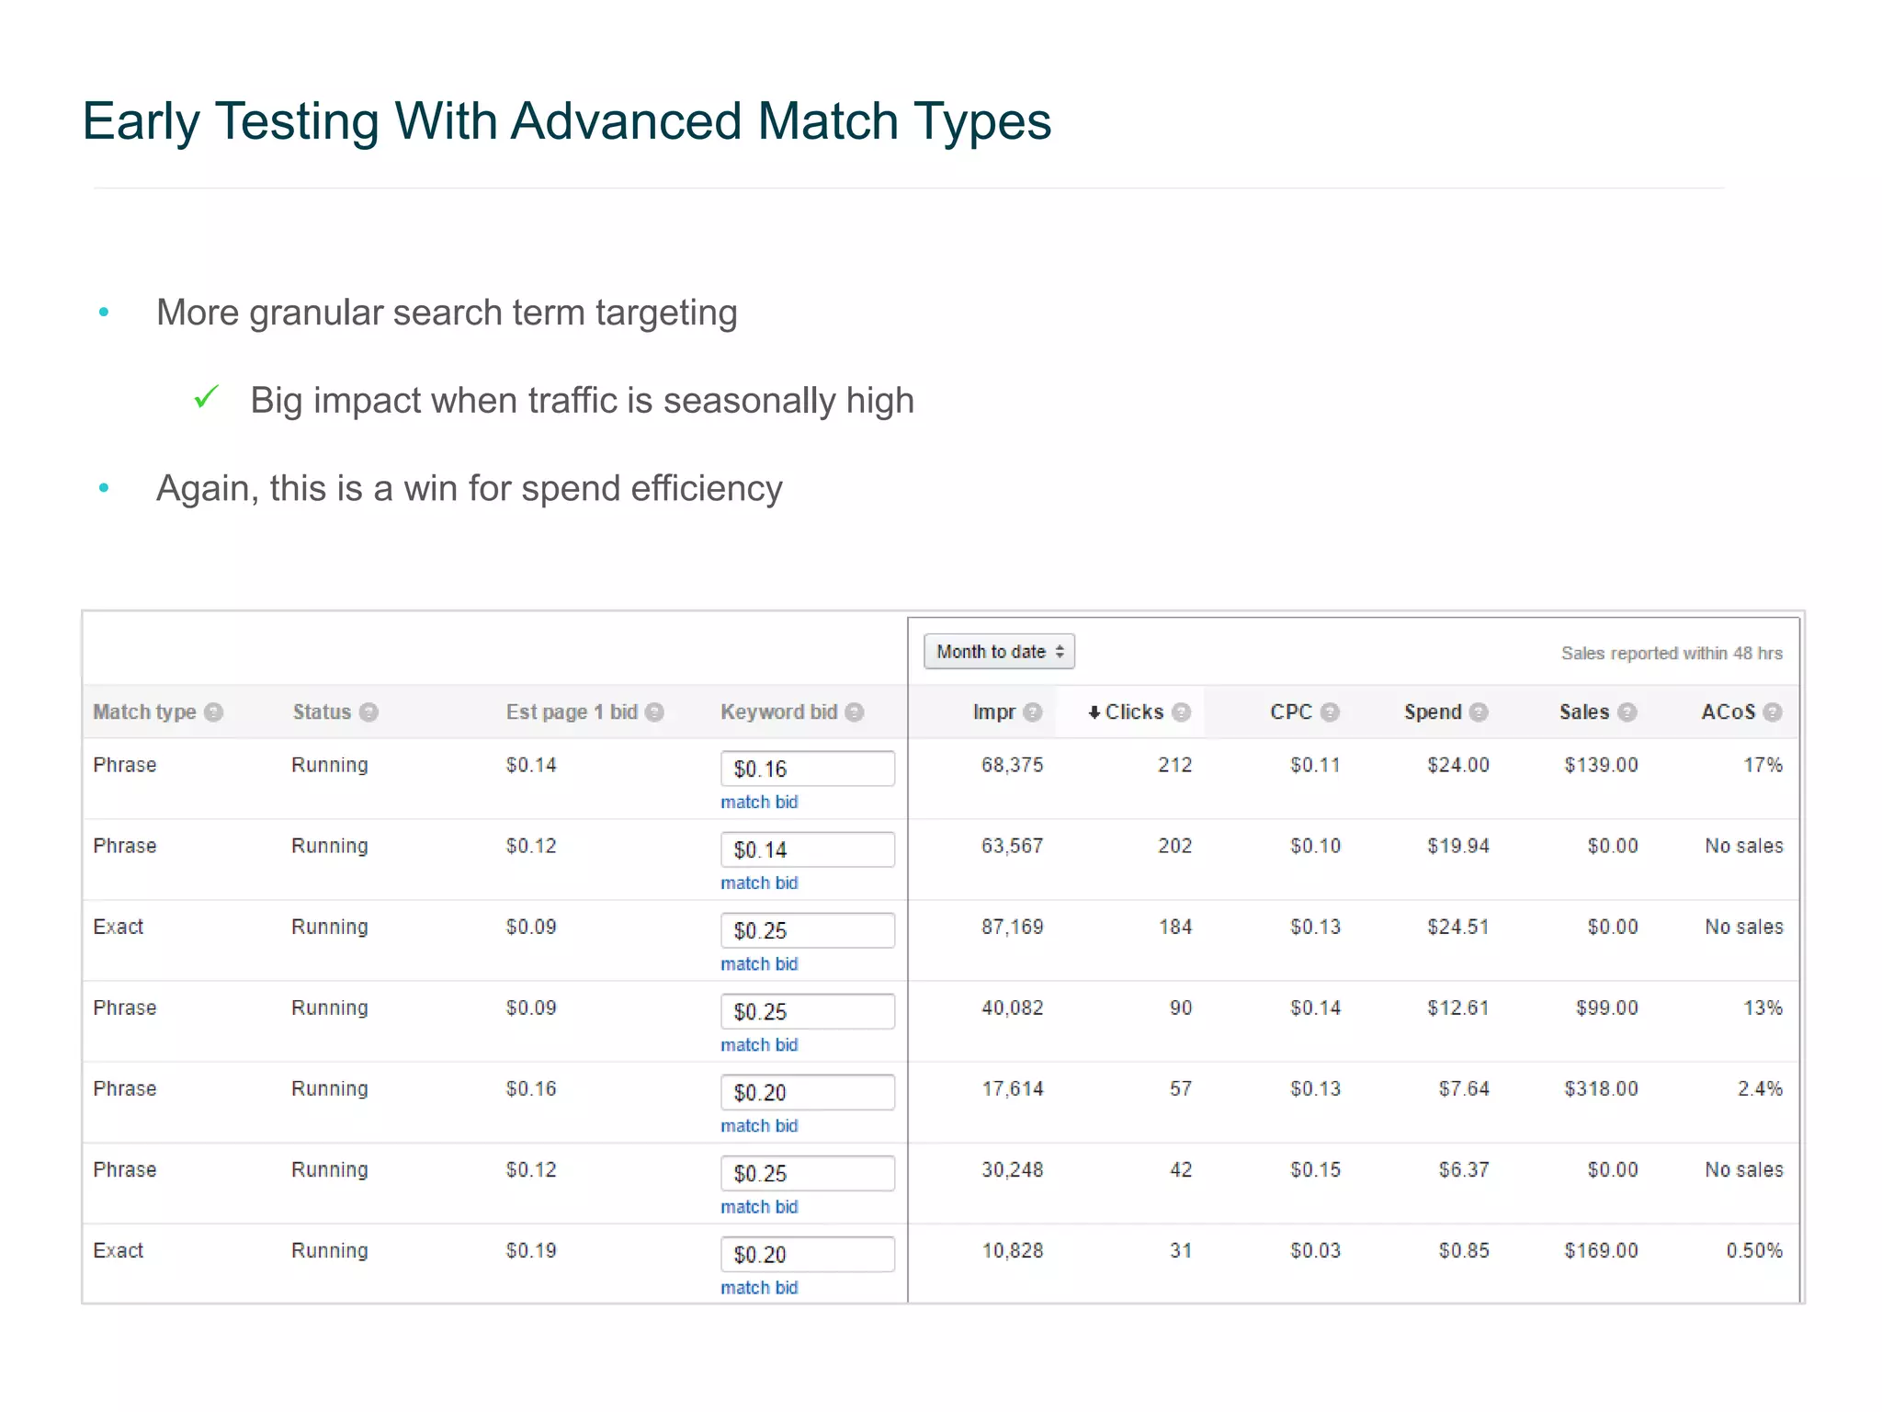
Task: Click match bid link in 57 clicks row
Action: [x=759, y=1126]
